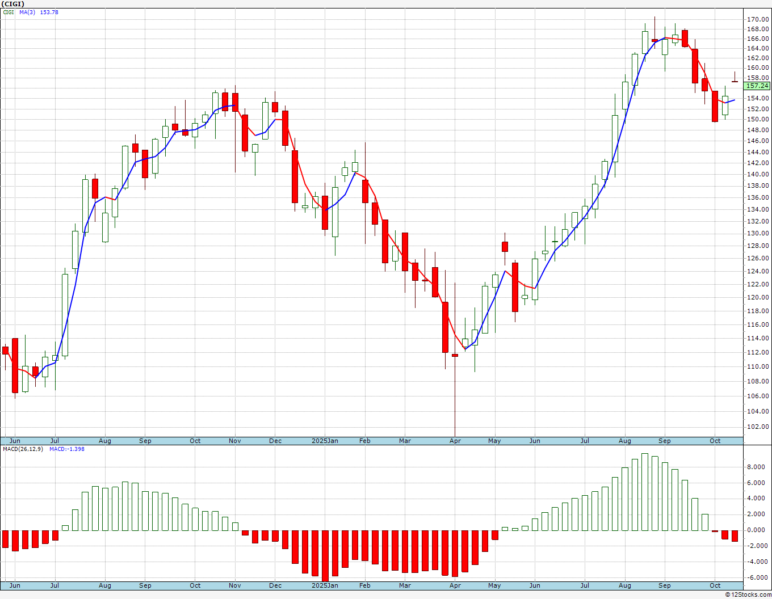This screenshot has width=772, height=599.
Task: Click the 118.00 price axis label
Action: point(758,311)
